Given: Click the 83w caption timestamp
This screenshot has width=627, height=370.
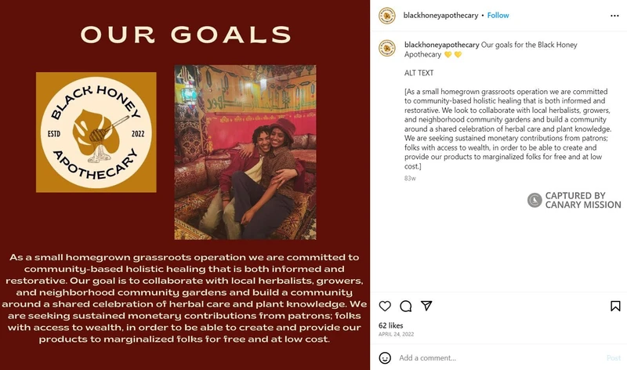Looking at the screenshot, I should coord(410,179).
